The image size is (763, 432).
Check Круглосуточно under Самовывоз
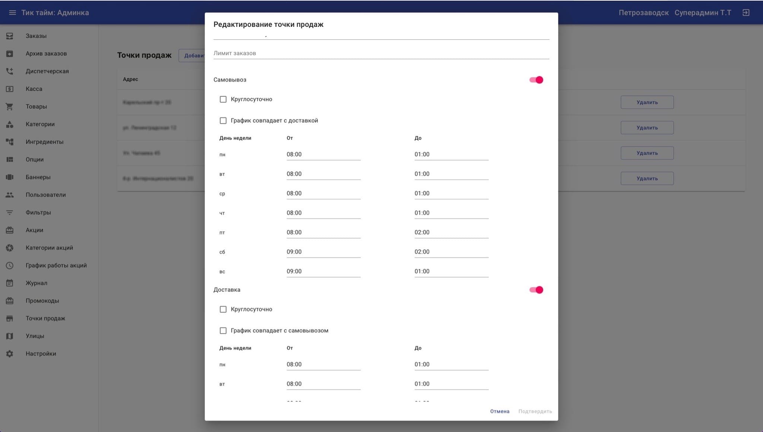tap(223, 99)
